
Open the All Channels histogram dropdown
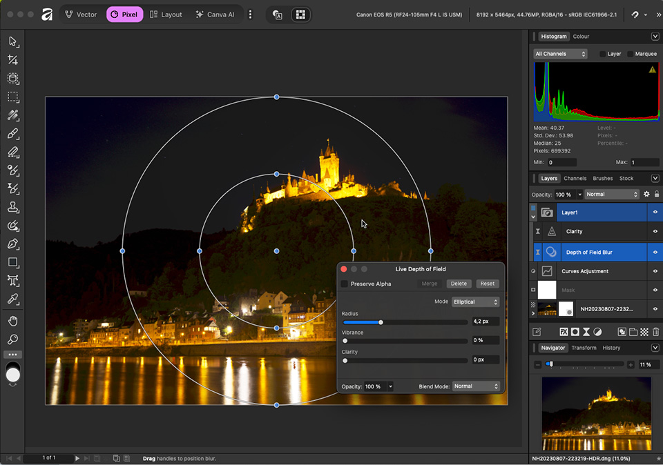560,54
